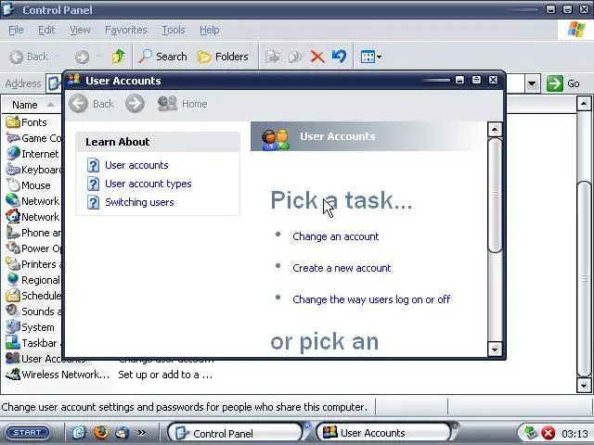
Task: Select the Sounds item icon
Action: click(13, 311)
